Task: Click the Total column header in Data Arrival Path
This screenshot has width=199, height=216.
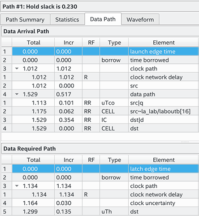Action: [33, 43]
